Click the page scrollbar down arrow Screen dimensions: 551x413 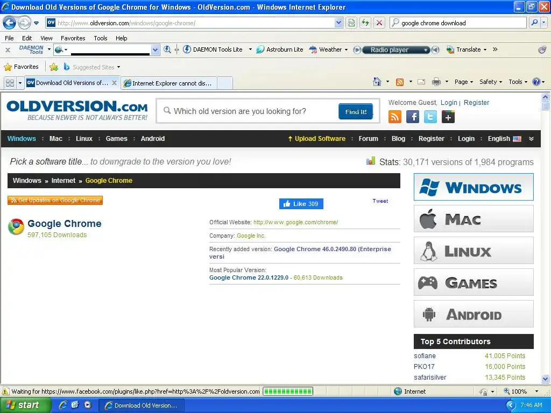[x=546, y=379]
